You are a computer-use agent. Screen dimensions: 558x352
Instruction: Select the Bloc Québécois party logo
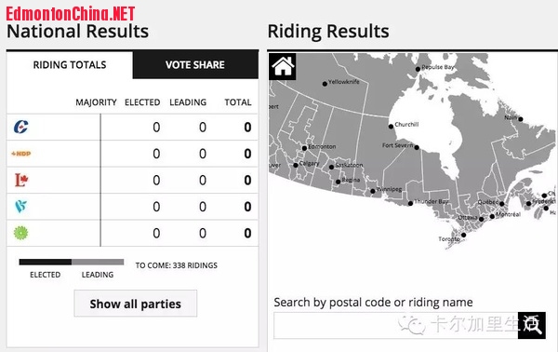(x=20, y=207)
